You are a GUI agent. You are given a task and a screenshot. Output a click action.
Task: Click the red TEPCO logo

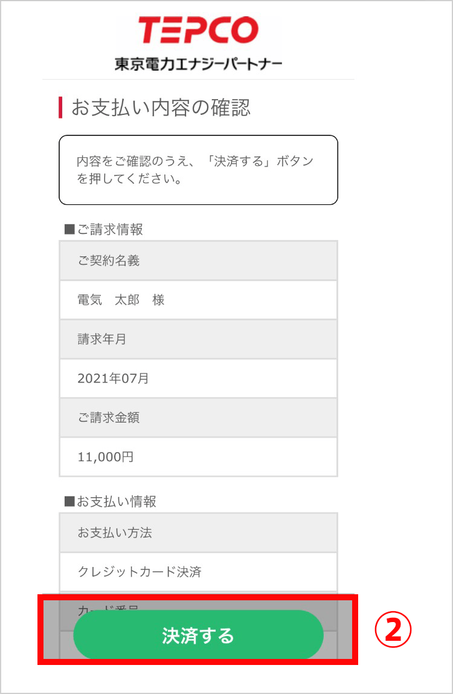198,30
